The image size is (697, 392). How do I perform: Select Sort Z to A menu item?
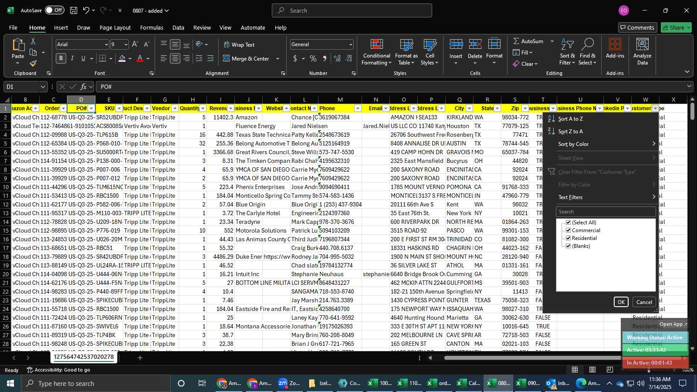pyautogui.click(x=601, y=132)
